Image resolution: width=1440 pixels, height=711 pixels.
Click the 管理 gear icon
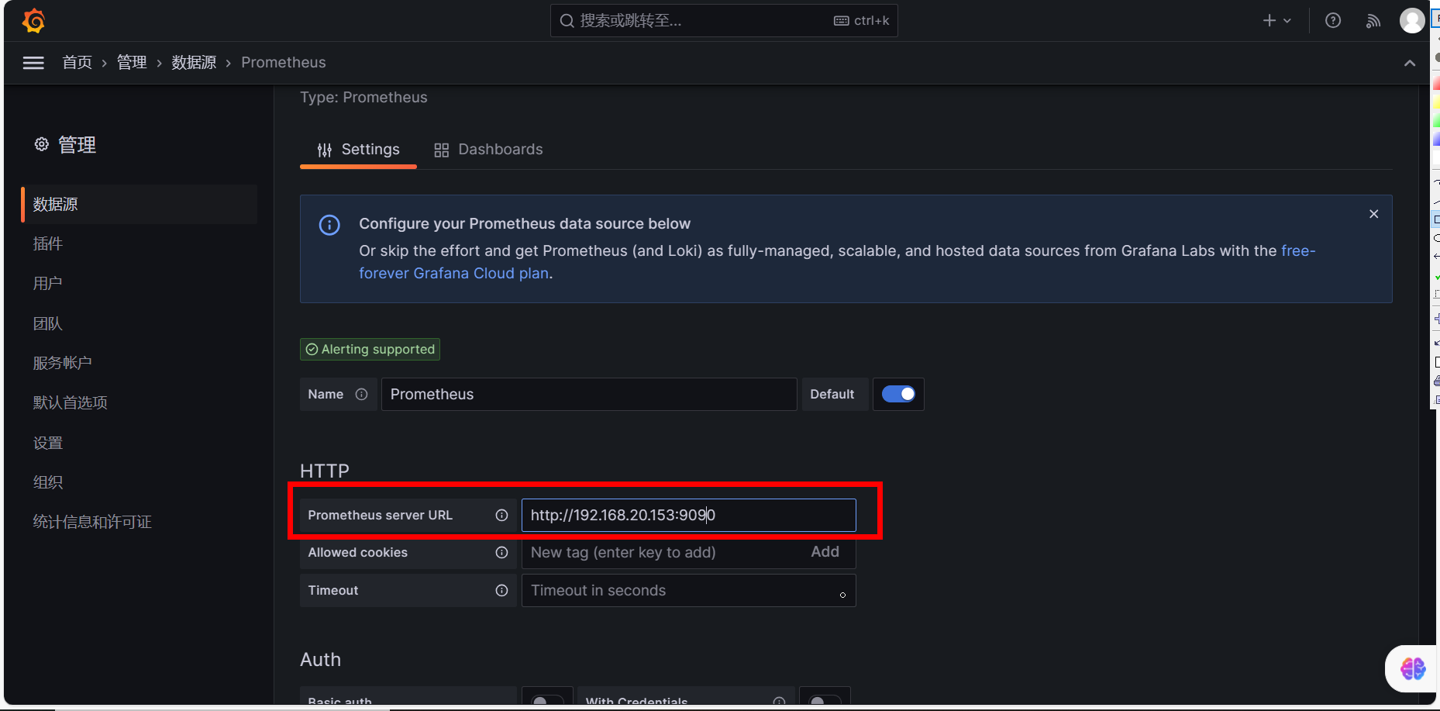click(x=42, y=144)
